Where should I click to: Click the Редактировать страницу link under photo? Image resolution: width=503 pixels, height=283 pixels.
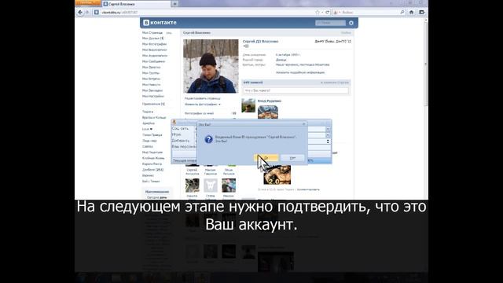click(203, 98)
